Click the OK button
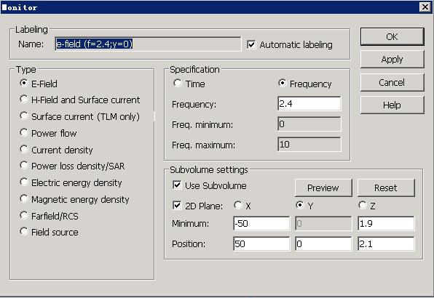 tap(392, 37)
